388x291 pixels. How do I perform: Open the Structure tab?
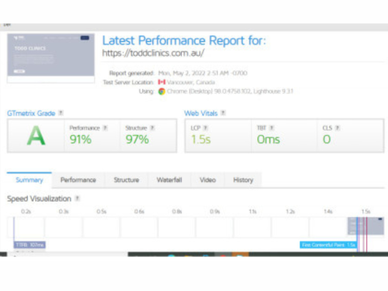point(126,180)
